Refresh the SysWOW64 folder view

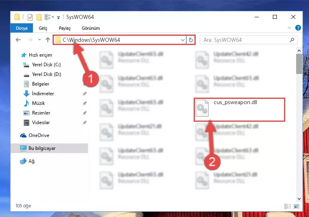pos(190,40)
